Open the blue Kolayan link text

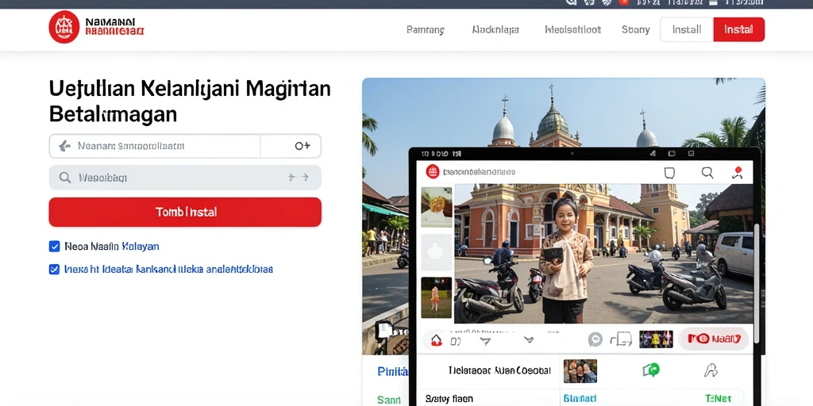140,247
